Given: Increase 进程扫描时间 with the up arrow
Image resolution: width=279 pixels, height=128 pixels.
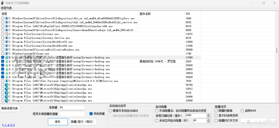Looking at the screenshot, I should point(208,115).
